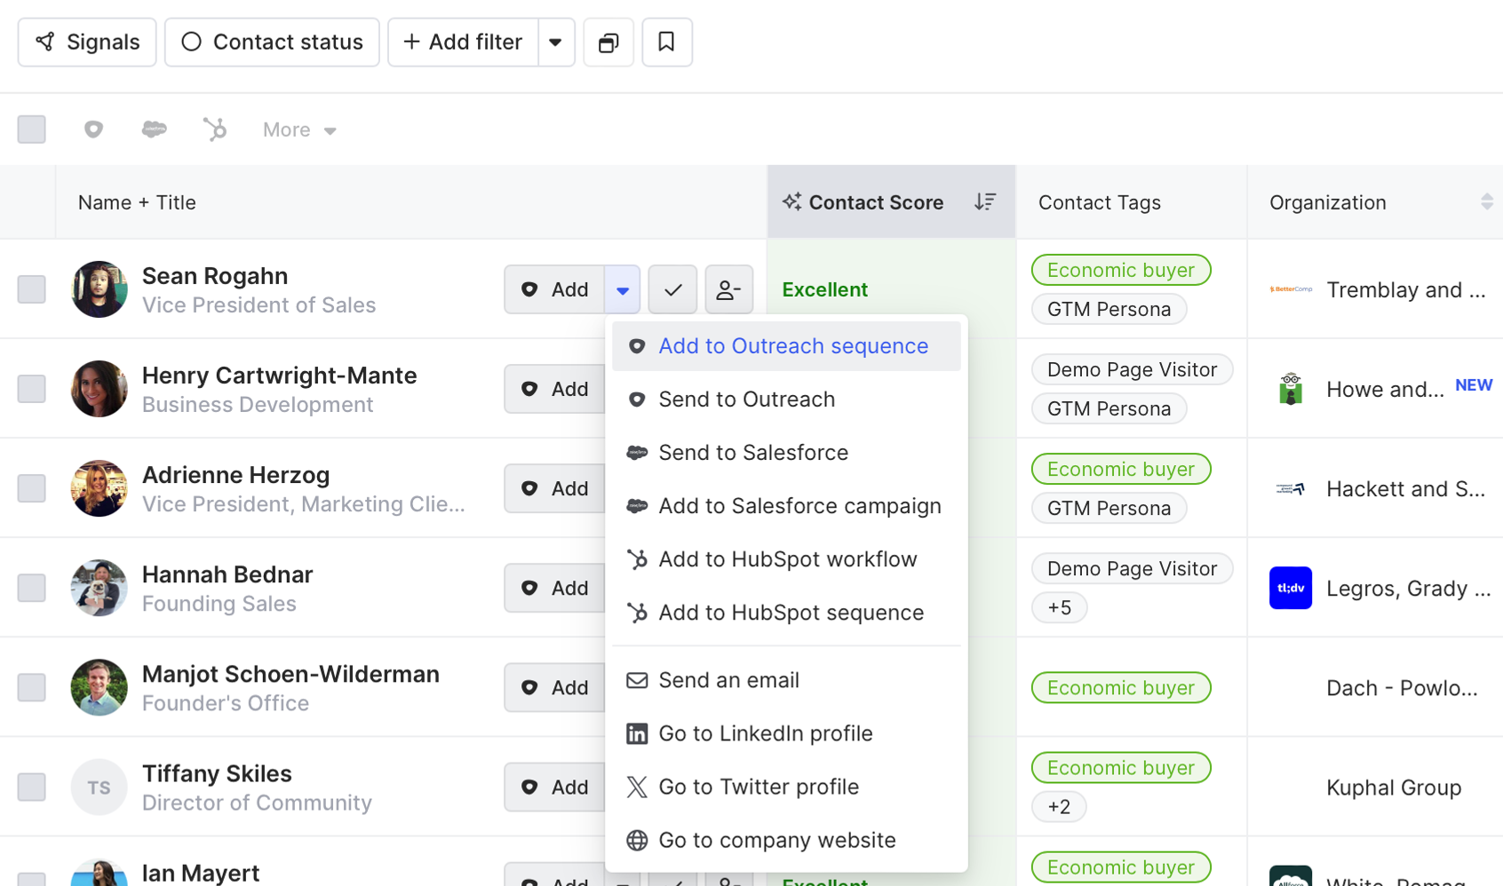The image size is (1503, 886).
Task: Expand the Add filter dropdown arrow
Action: pyautogui.click(x=556, y=42)
